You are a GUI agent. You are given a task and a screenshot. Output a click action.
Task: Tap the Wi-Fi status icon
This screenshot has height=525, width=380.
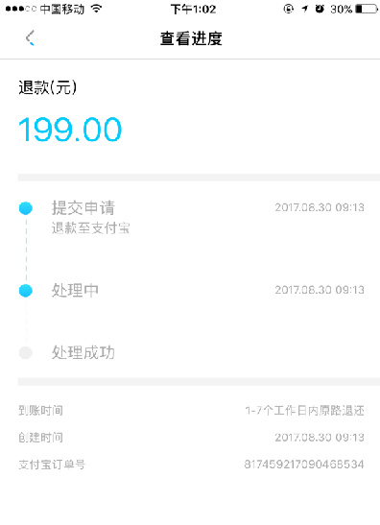click(96, 9)
